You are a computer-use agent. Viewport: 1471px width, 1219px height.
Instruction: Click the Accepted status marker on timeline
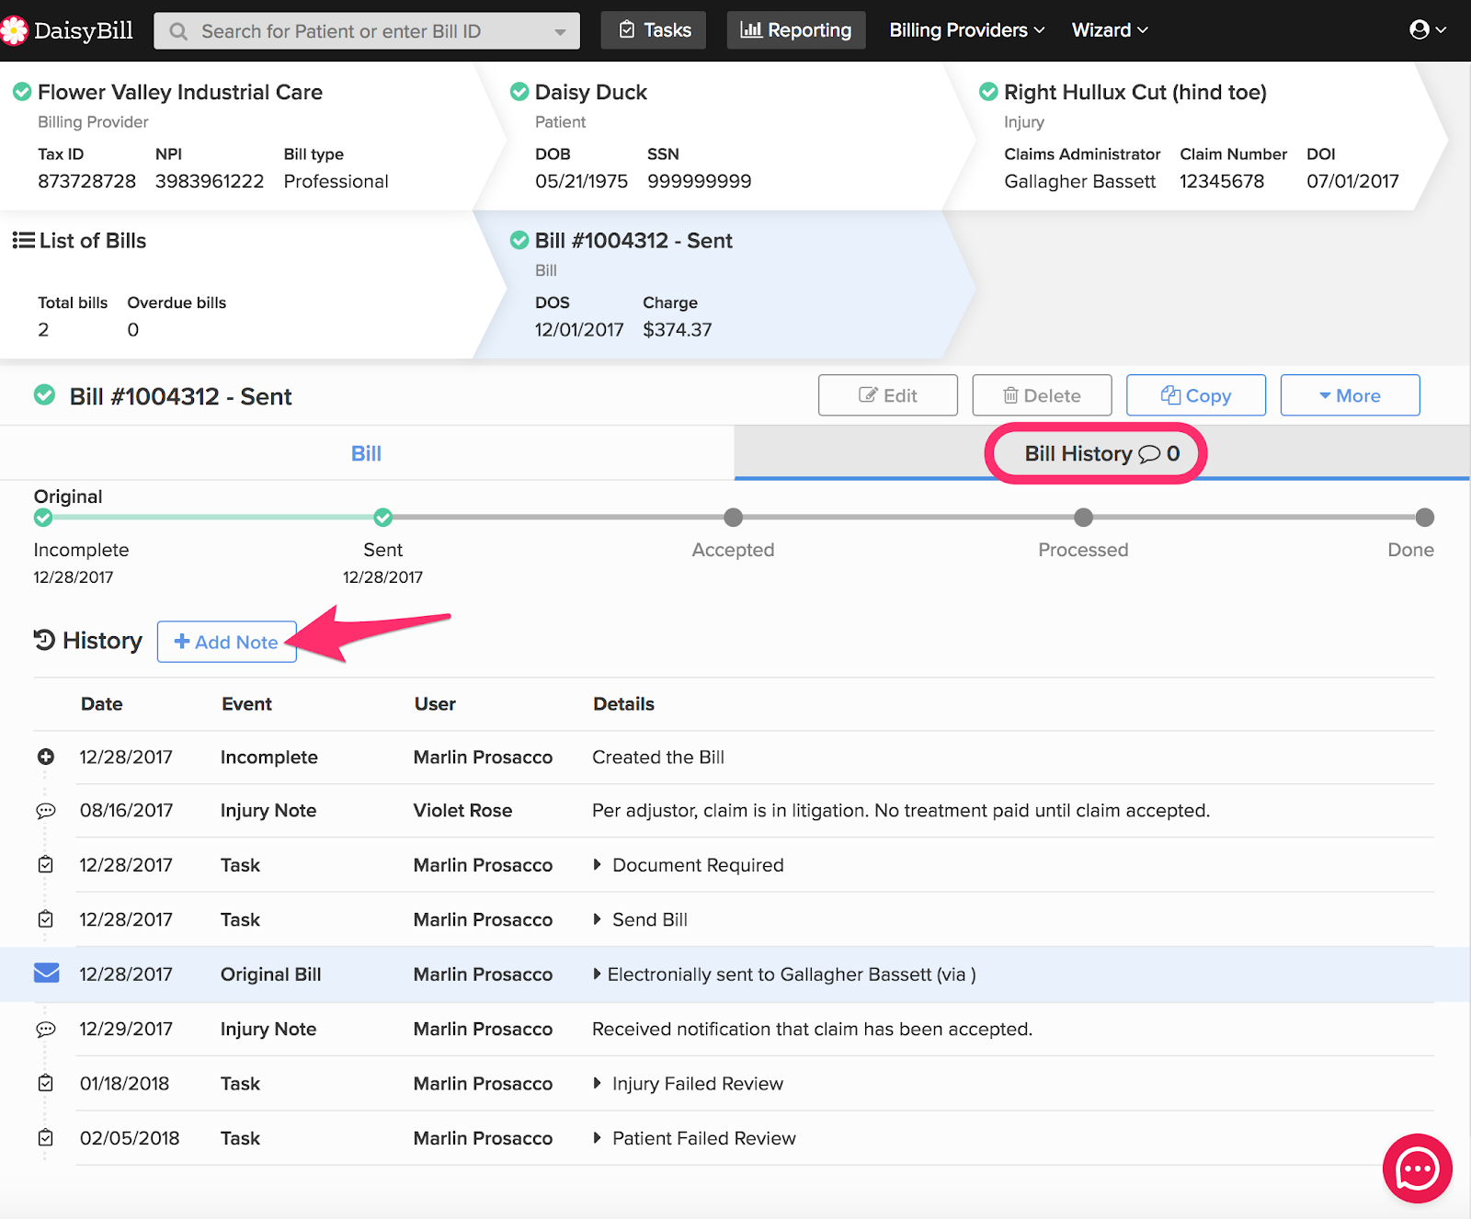733,518
